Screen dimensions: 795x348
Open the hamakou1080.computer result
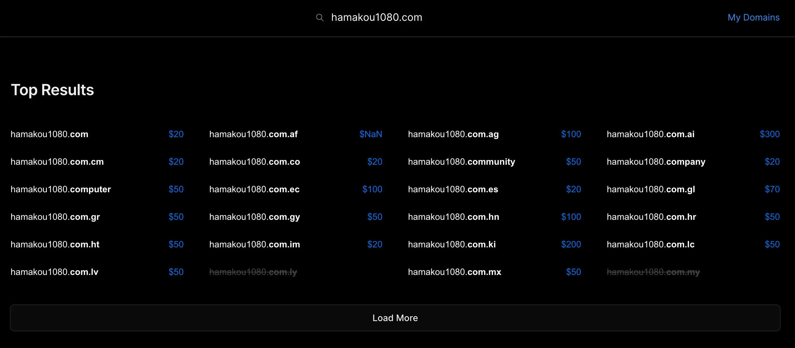[61, 189]
